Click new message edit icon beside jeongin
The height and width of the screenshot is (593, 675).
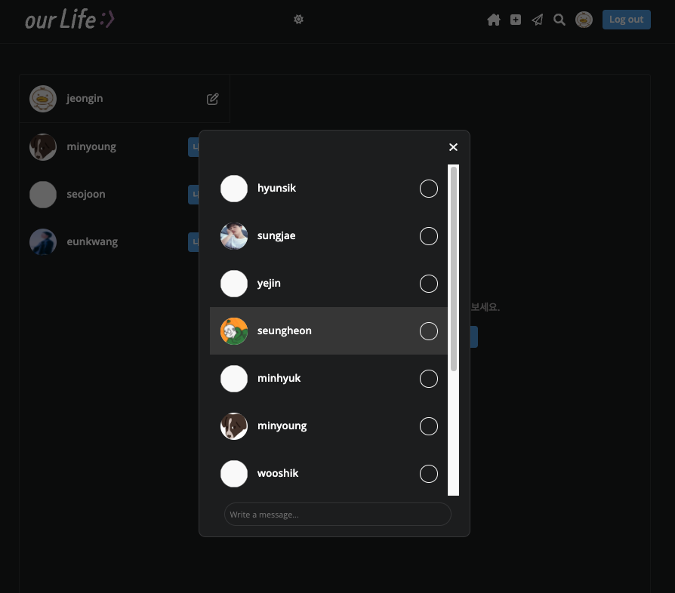tap(212, 99)
